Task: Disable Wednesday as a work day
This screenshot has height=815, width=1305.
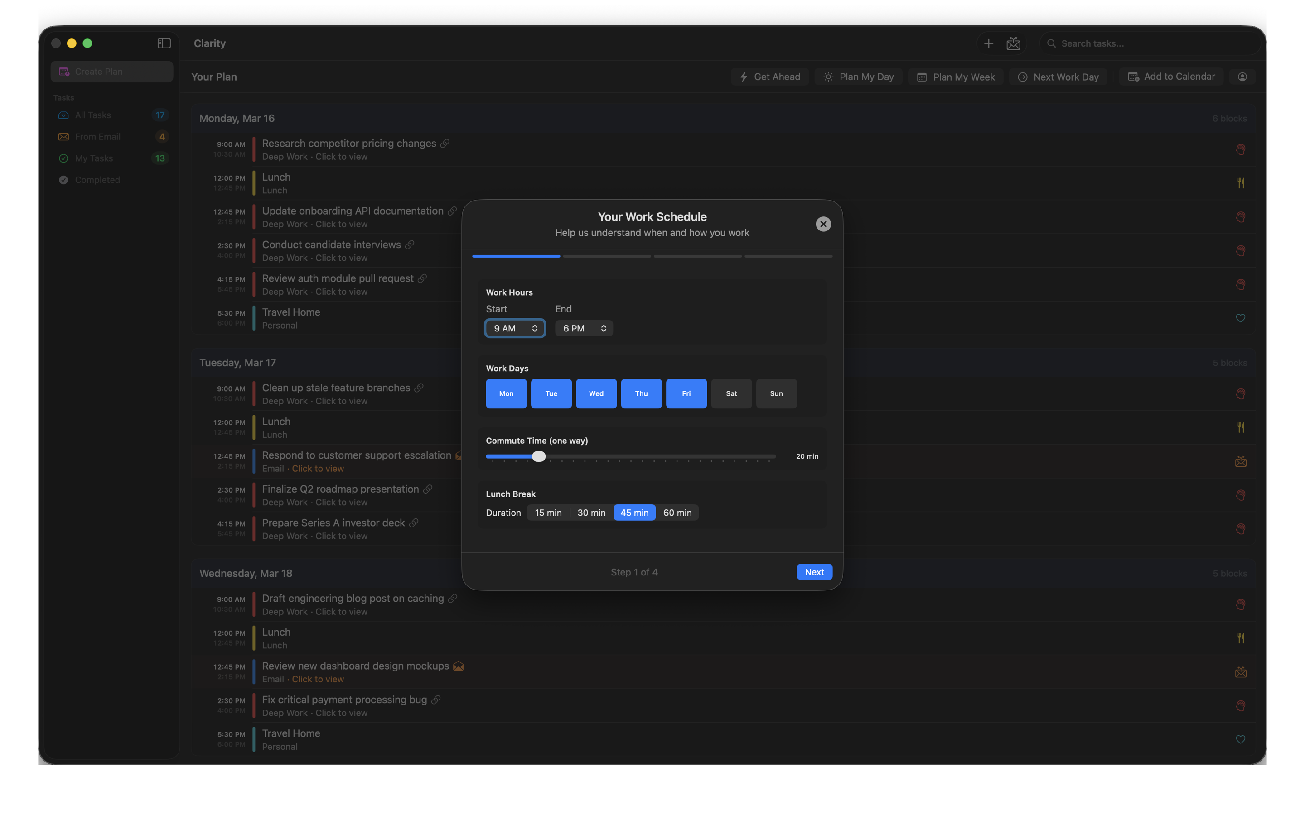Action: point(596,393)
